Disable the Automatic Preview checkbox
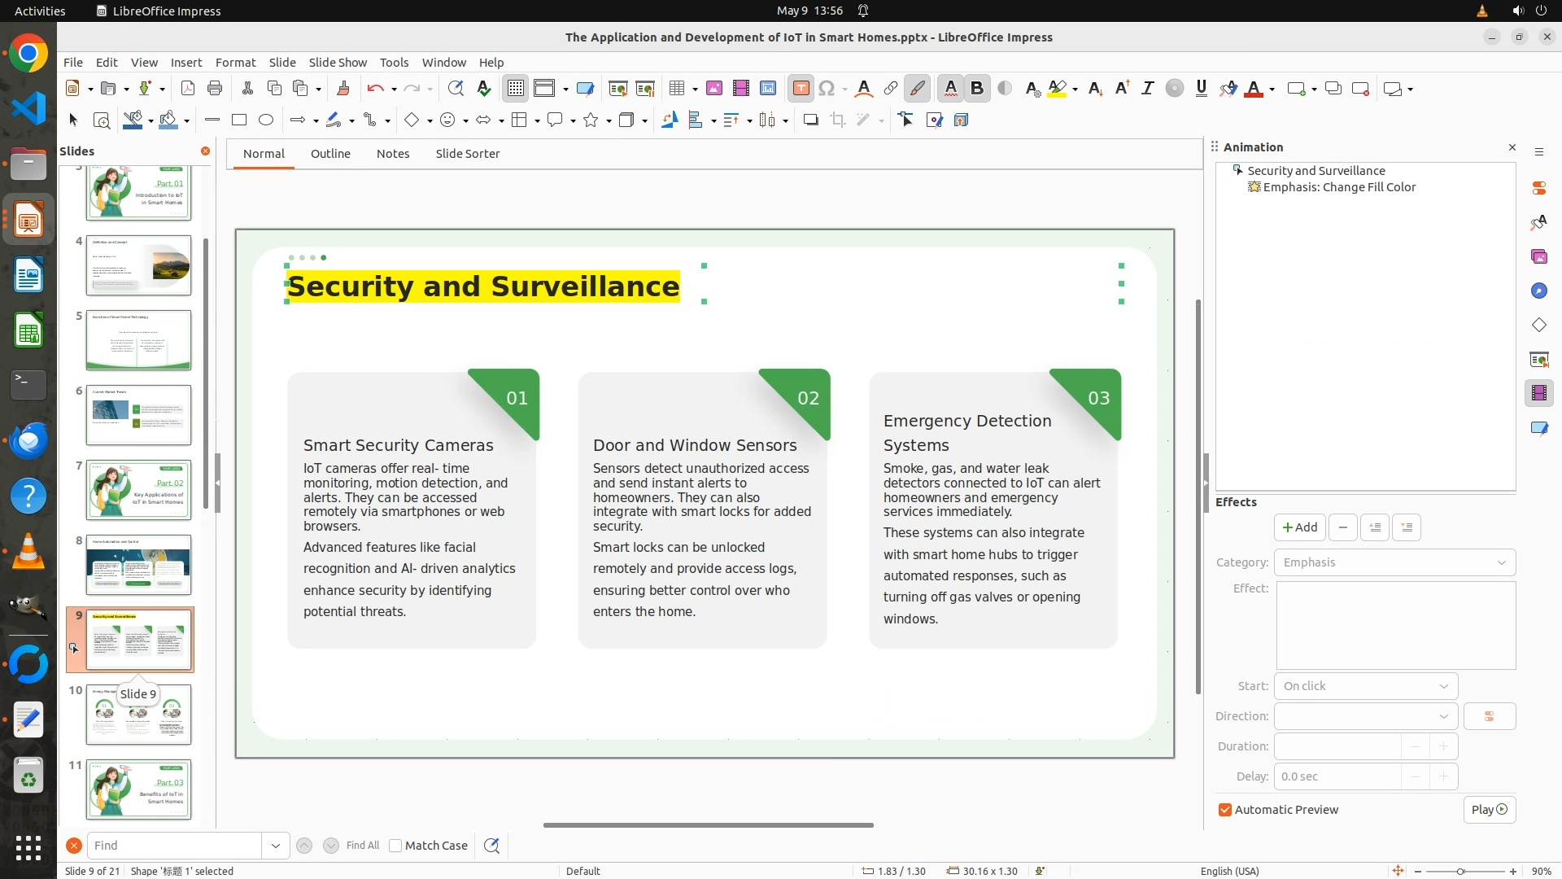Image resolution: width=1562 pixels, height=879 pixels. [x=1225, y=810]
